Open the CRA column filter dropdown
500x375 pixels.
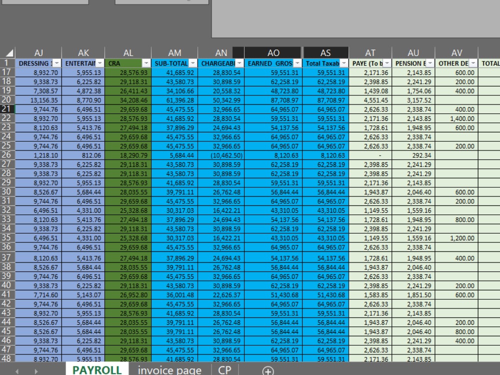pyautogui.click(x=146, y=63)
